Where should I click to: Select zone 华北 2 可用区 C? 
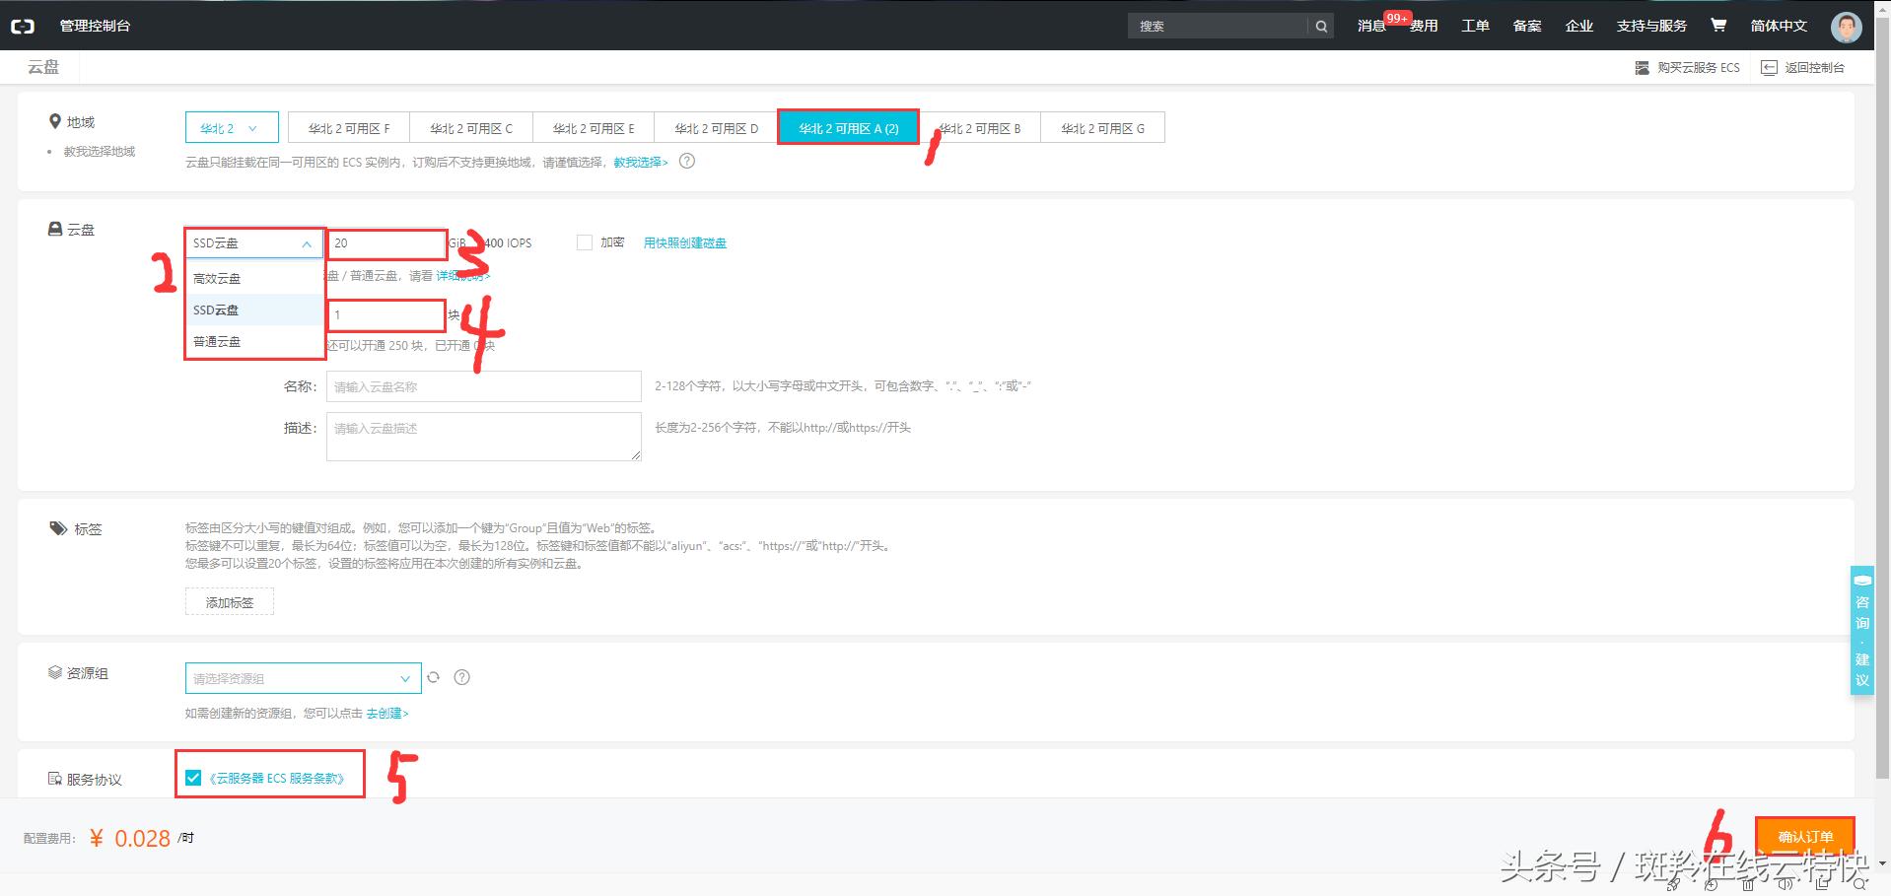coord(471,128)
